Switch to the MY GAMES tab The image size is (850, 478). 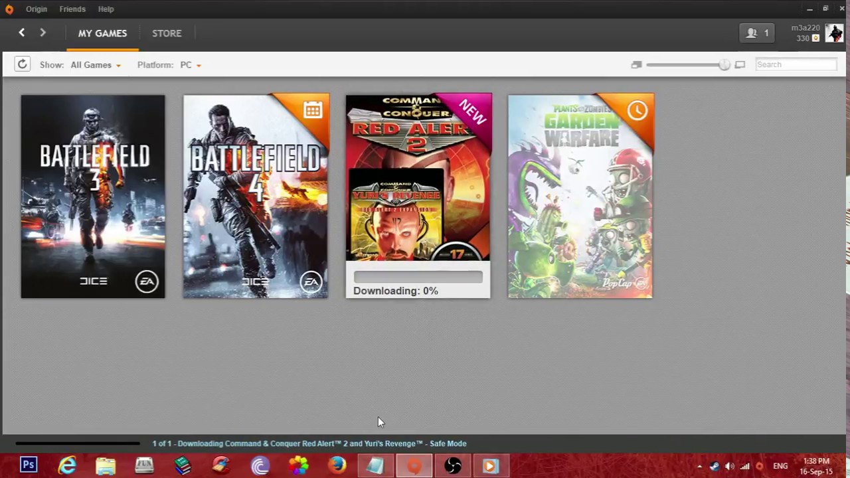(102, 33)
